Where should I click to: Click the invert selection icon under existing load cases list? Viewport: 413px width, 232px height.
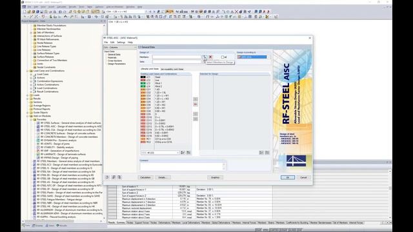coord(188,153)
